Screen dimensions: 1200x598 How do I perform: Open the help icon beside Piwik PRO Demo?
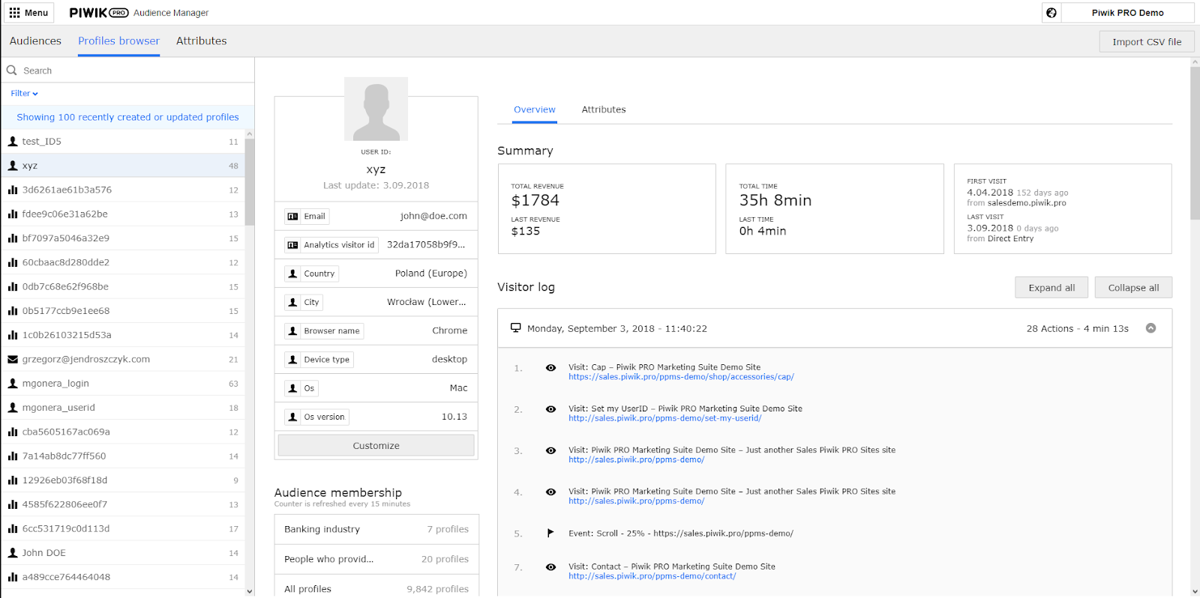point(1051,13)
